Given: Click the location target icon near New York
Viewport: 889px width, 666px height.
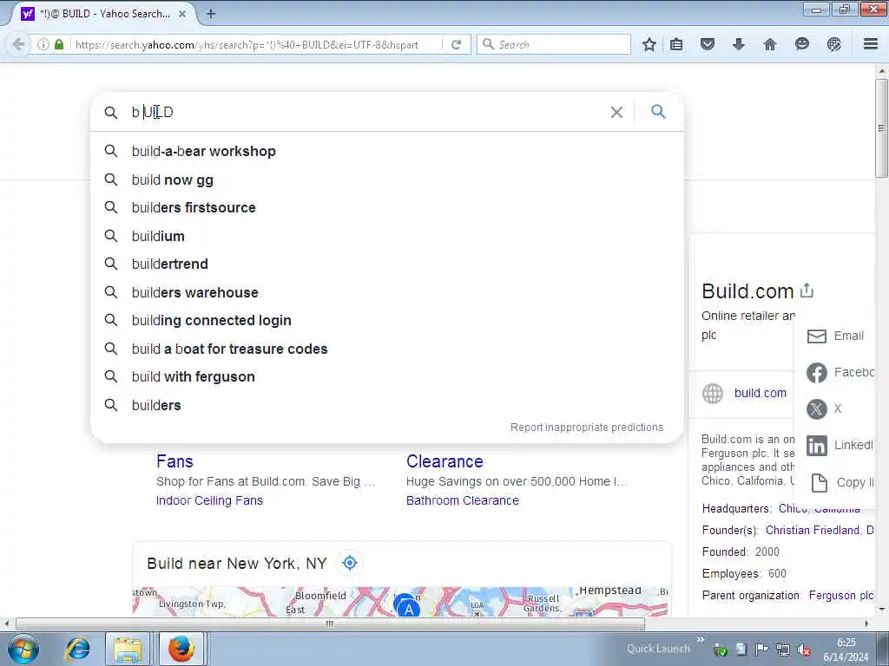Looking at the screenshot, I should click(x=350, y=563).
